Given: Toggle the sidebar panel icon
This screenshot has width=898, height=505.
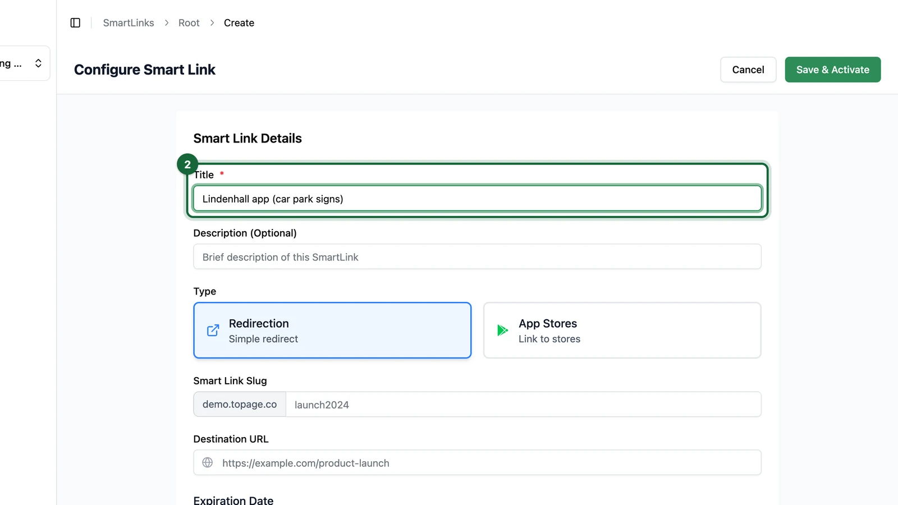Looking at the screenshot, I should coord(75,23).
